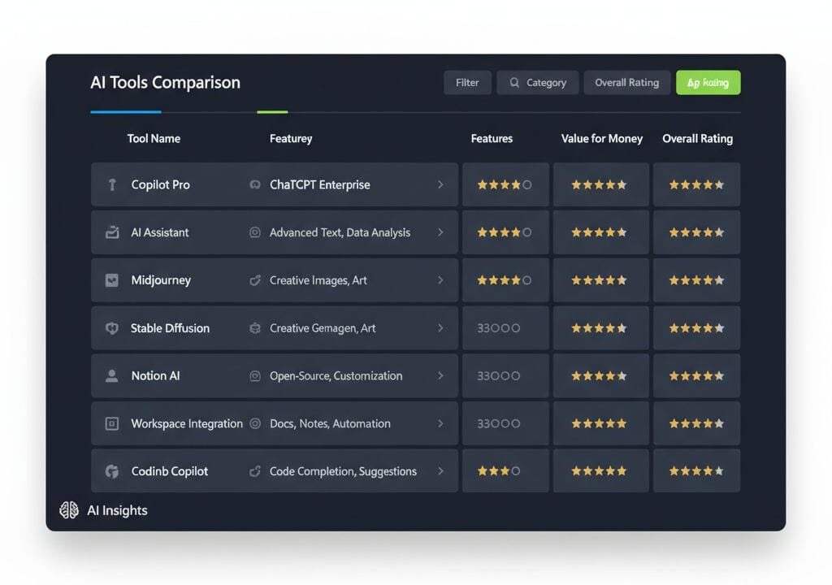Image resolution: width=832 pixels, height=585 pixels.
Task: Sort by the Overall Rating column header
Action: pos(698,139)
